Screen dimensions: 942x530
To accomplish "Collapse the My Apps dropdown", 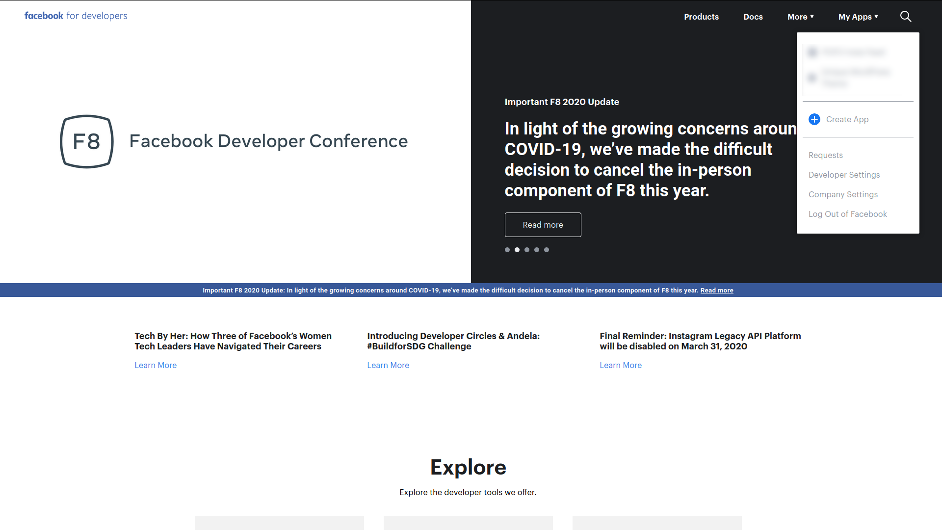I will tap(858, 17).
